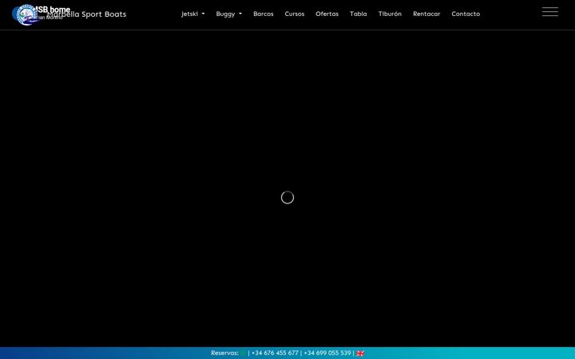Click the WhatsApp icon beside Reservas
The image size is (575, 359).
coord(243,353)
